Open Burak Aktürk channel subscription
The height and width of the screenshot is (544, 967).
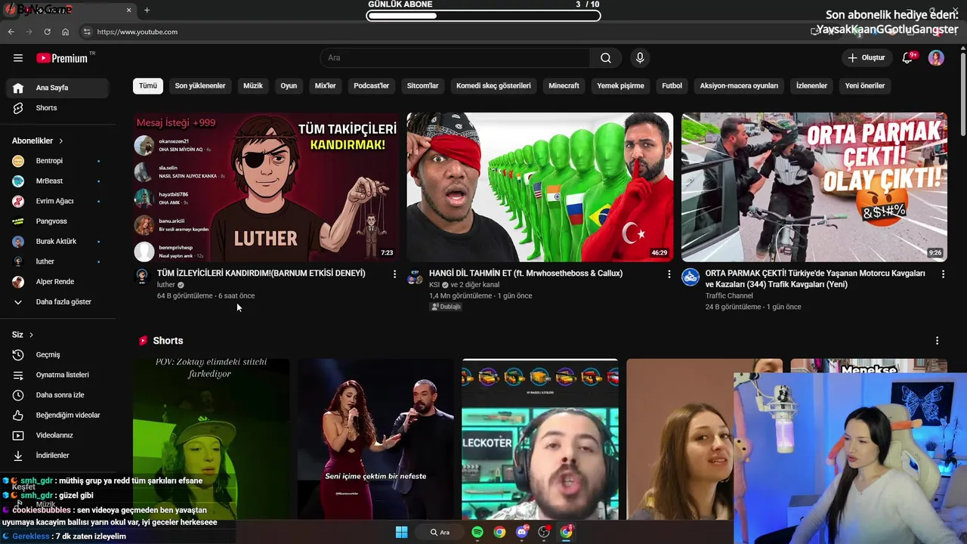pos(57,242)
